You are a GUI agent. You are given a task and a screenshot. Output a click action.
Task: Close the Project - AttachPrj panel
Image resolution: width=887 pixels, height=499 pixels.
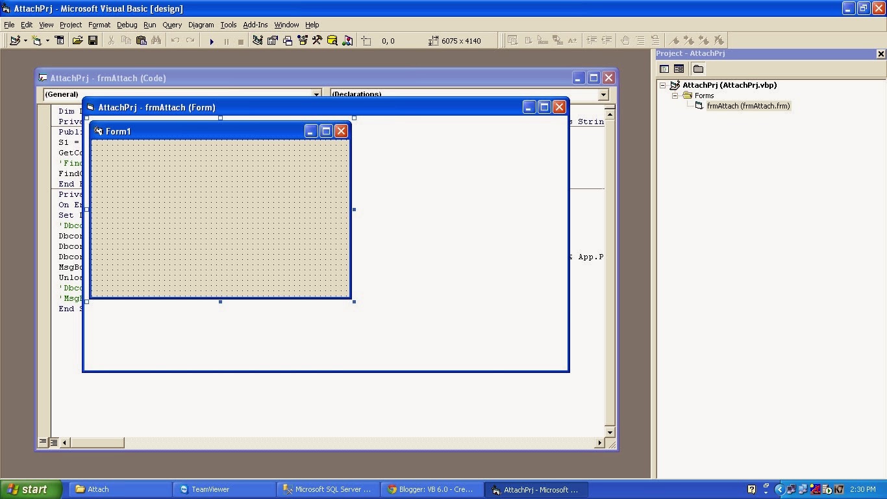(x=881, y=54)
